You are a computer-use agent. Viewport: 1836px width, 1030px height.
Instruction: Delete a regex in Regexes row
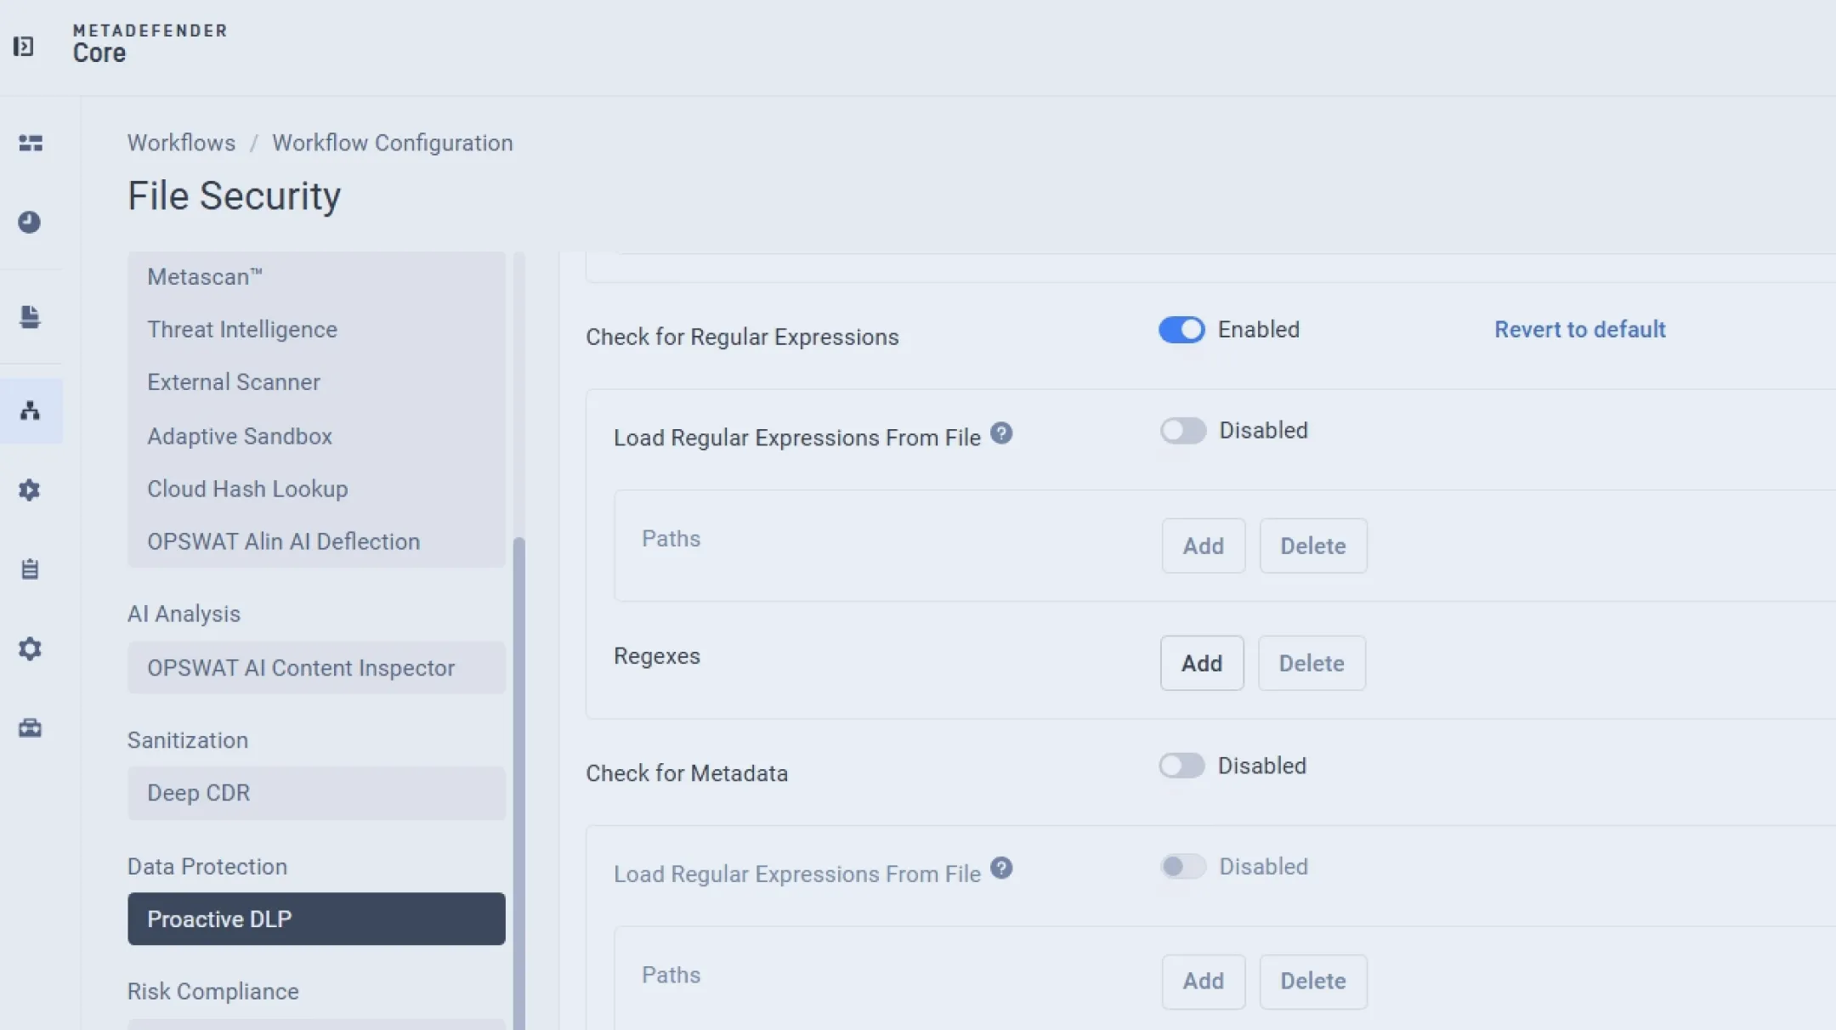click(1312, 663)
